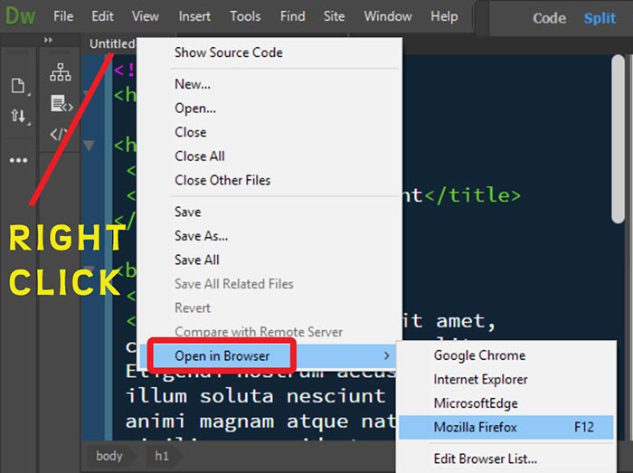Click the 'animi magnam atque' code line
The height and width of the screenshot is (473, 633).
[x=260, y=421]
